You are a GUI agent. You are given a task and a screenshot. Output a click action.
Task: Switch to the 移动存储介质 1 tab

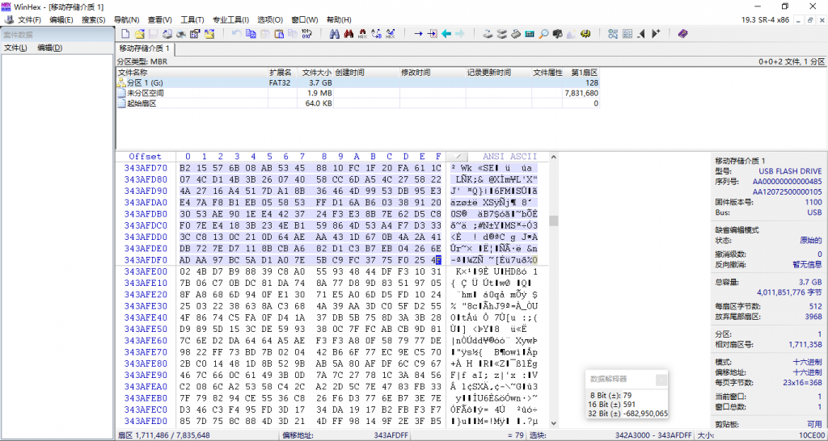(x=146, y=49)
